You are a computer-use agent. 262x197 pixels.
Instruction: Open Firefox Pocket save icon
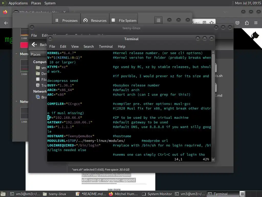237,23
